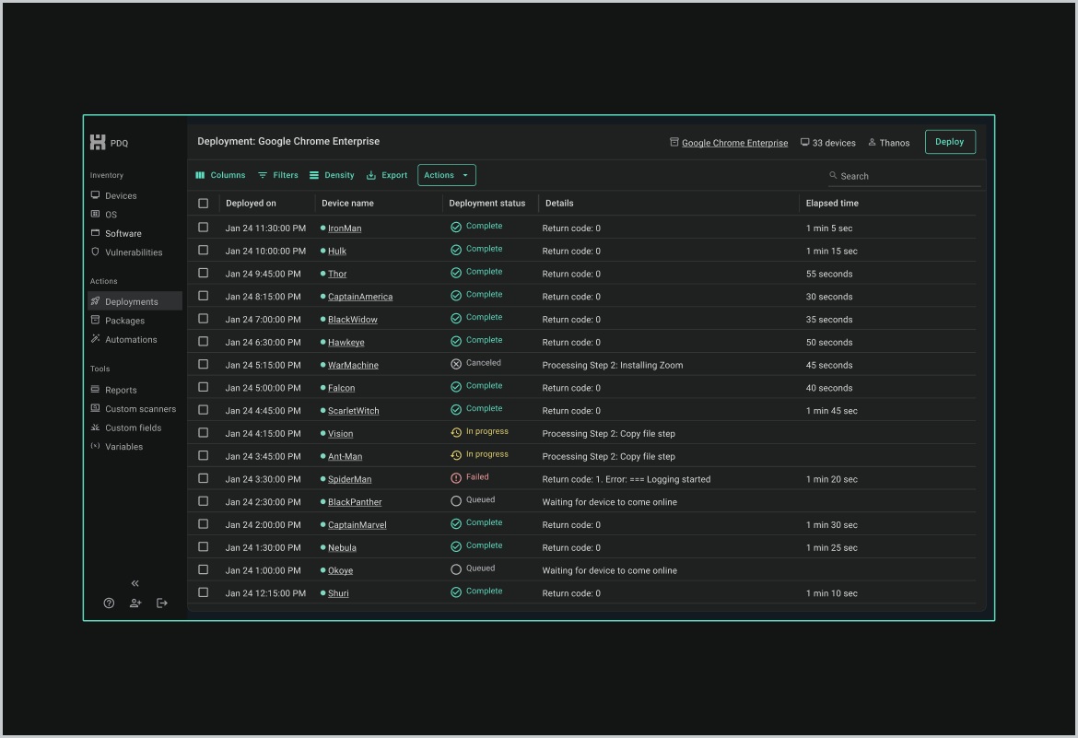Open the Nebula device link
Screen dimensions: 1078x738
342,547
